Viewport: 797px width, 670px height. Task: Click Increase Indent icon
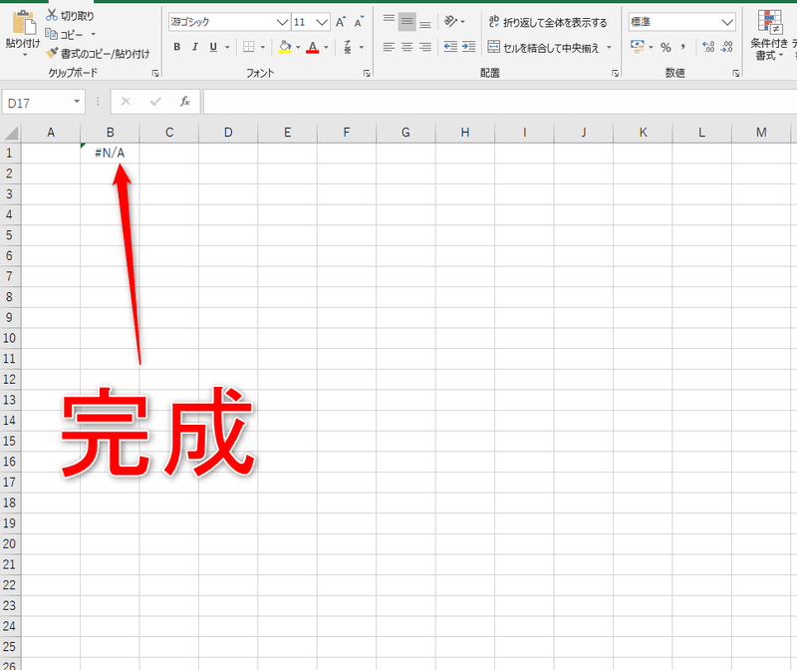pos(468,47)
